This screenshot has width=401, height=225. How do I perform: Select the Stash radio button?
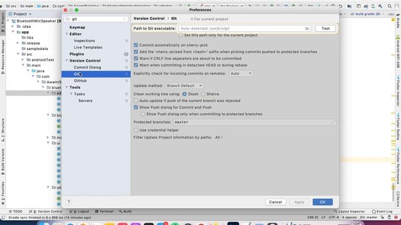coord(184,94)
